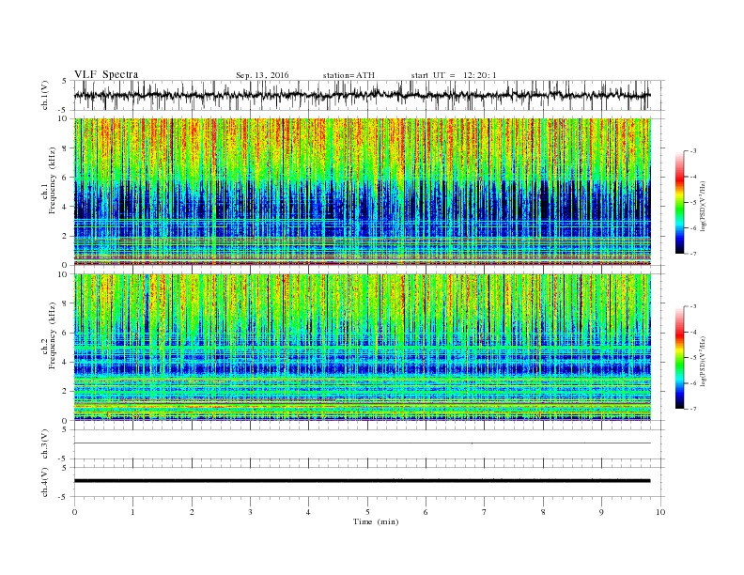
Task: Click time axis tick label "10"
Action: click(660, 512)
